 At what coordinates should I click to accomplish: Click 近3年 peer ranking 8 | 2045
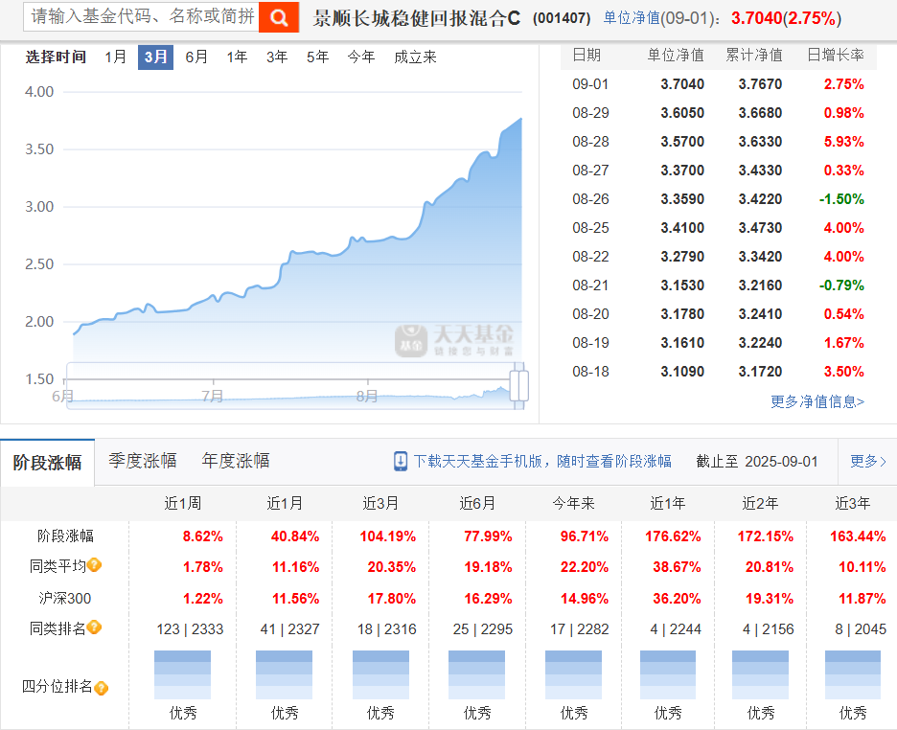coord(861,629)
